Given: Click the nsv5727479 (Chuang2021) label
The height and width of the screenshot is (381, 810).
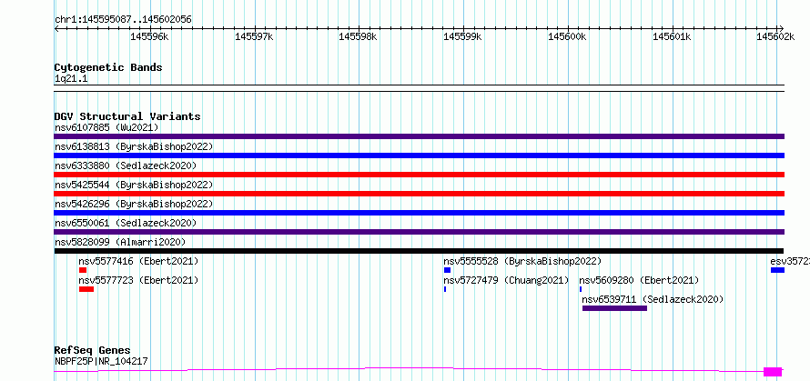Looking at the screenshot, I should coord(506,280).
